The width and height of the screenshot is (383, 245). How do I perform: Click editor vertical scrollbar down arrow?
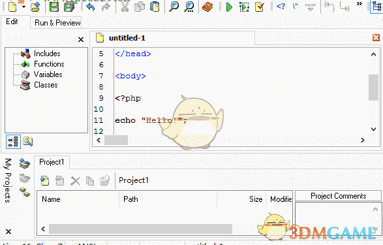pos(373,129)
